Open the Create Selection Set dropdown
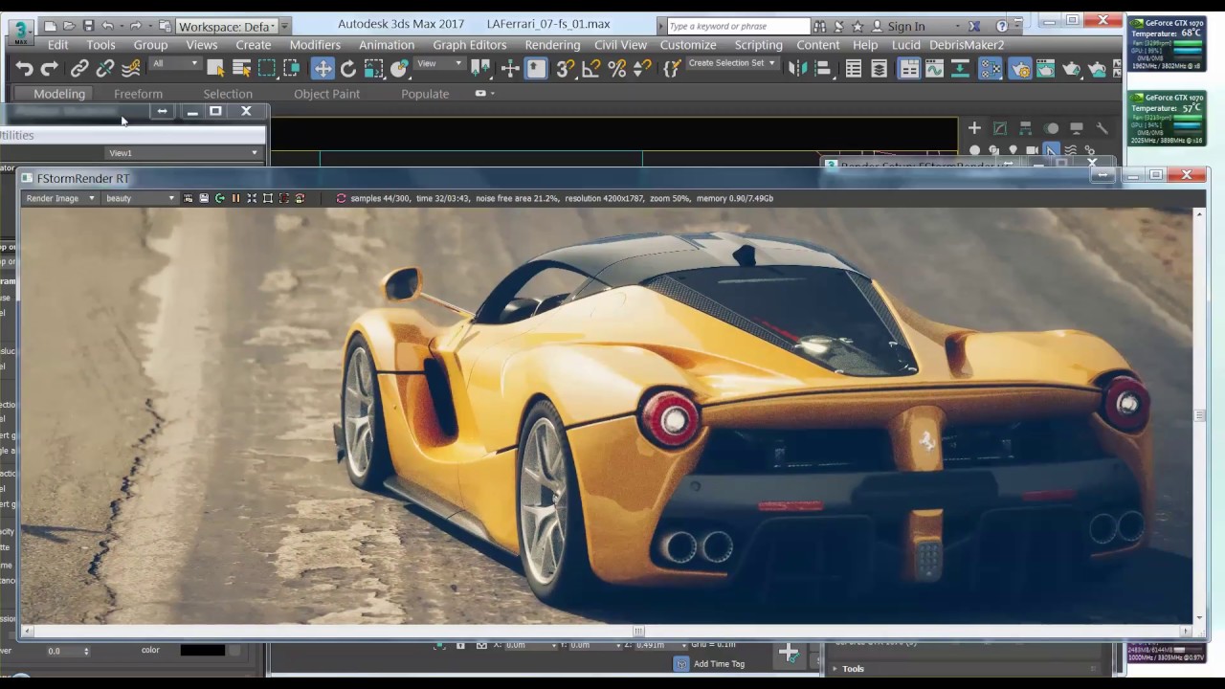Image resolution: width=1225 pixels, height=689 pixels. coord(732,63)
